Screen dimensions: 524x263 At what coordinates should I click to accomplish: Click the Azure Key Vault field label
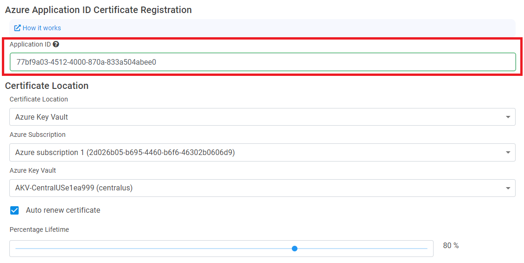pyautogui.click(x=33, y=170)
